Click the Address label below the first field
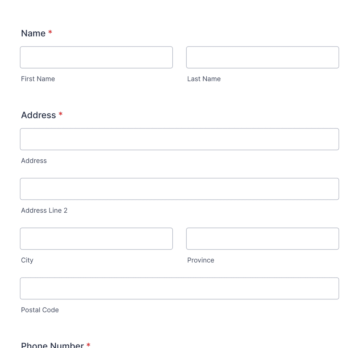359x348 pixels. (34, 161)
